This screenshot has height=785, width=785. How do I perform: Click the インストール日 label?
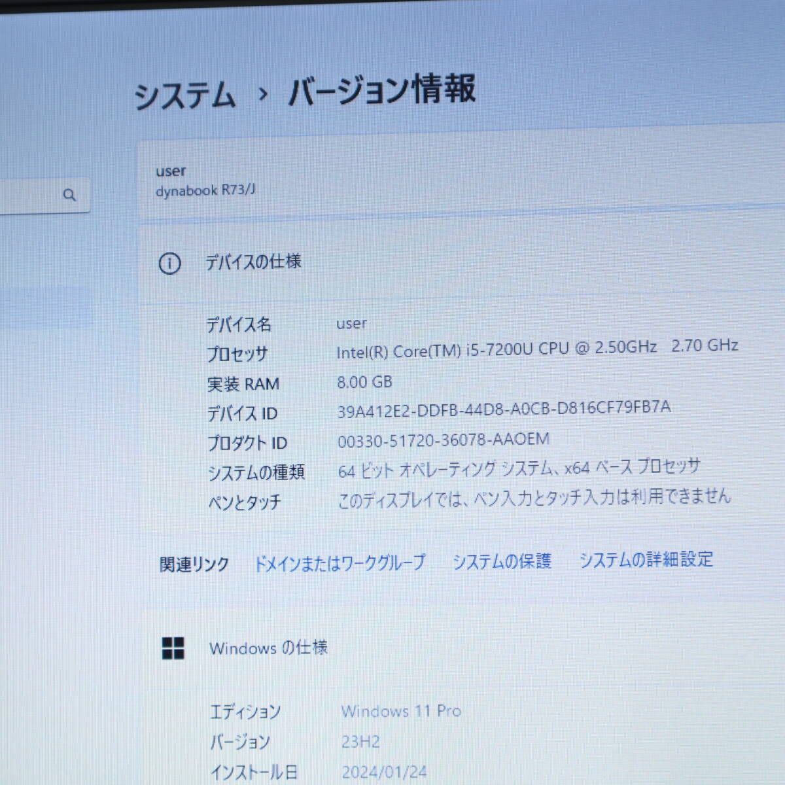254,773
